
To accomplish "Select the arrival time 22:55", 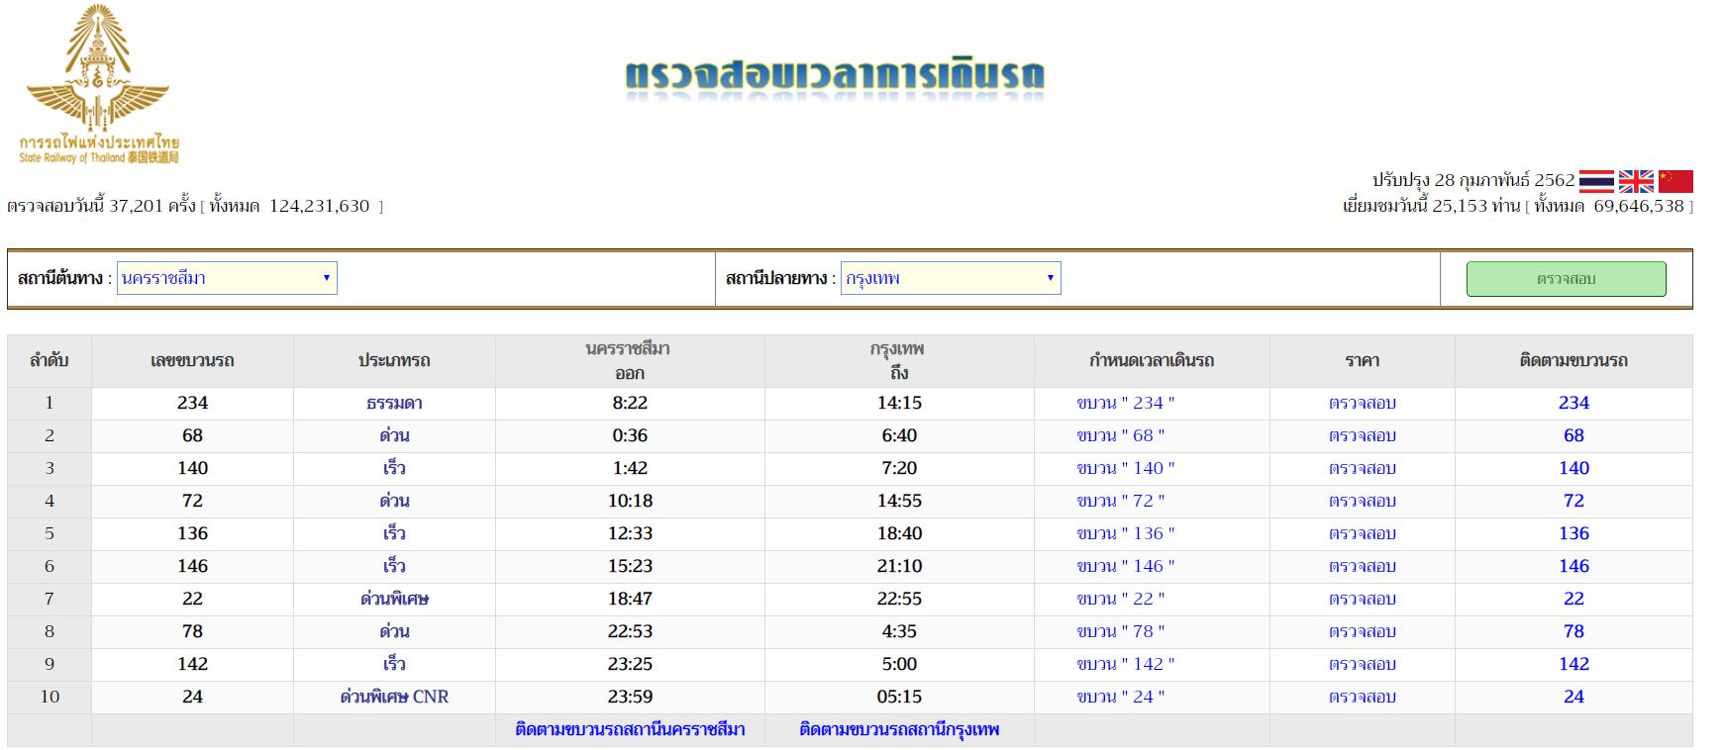I will point(899,599).
